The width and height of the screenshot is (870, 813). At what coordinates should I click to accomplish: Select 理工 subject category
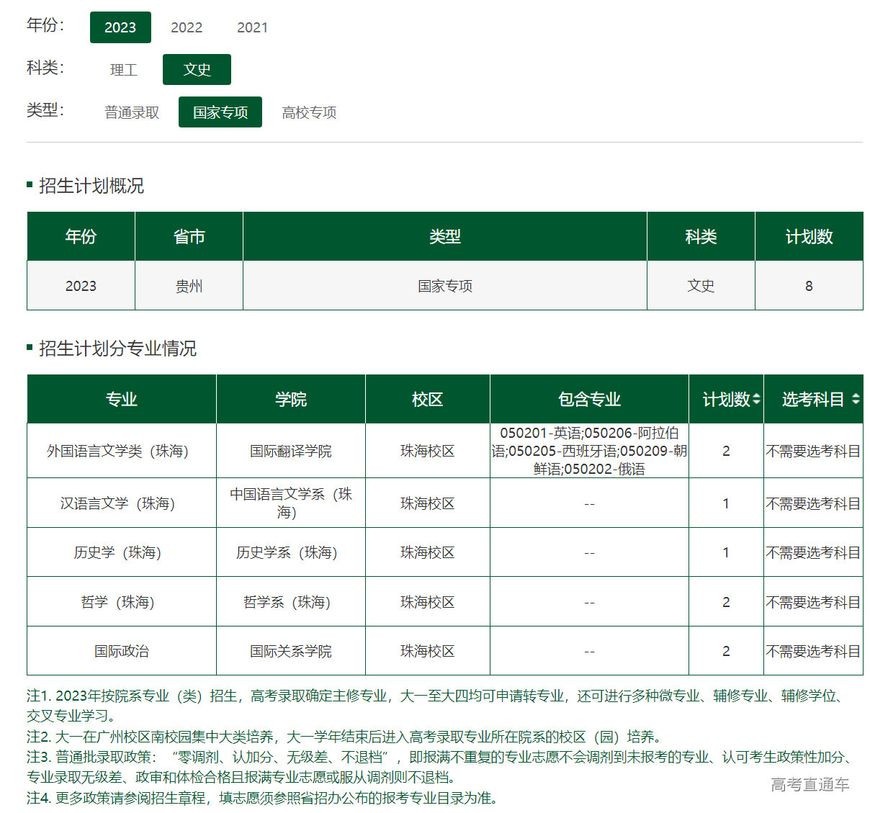click(x=124, y=70)
